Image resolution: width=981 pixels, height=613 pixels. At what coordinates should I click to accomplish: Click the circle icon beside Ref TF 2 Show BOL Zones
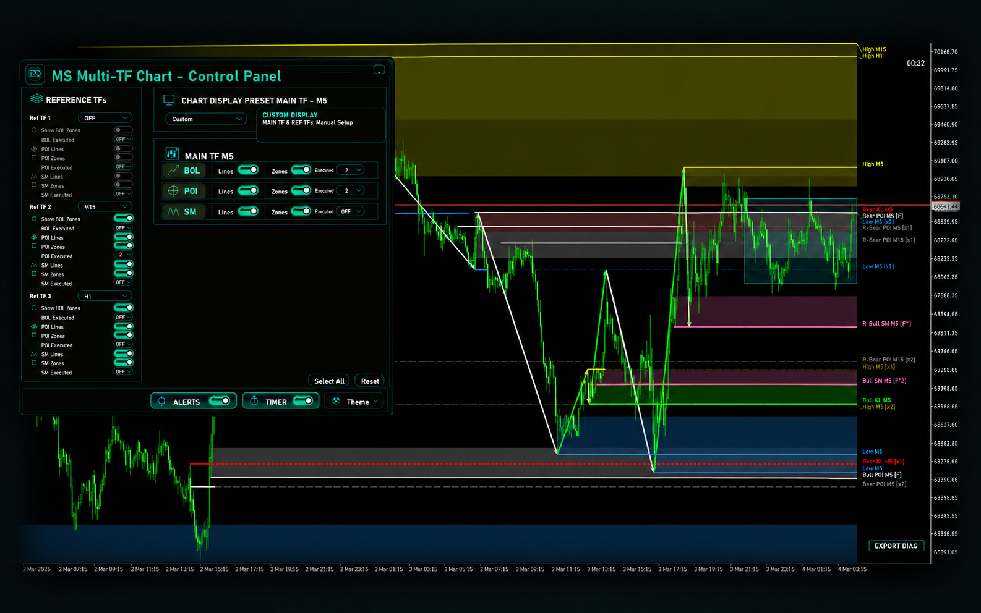[x=34, y=219]
